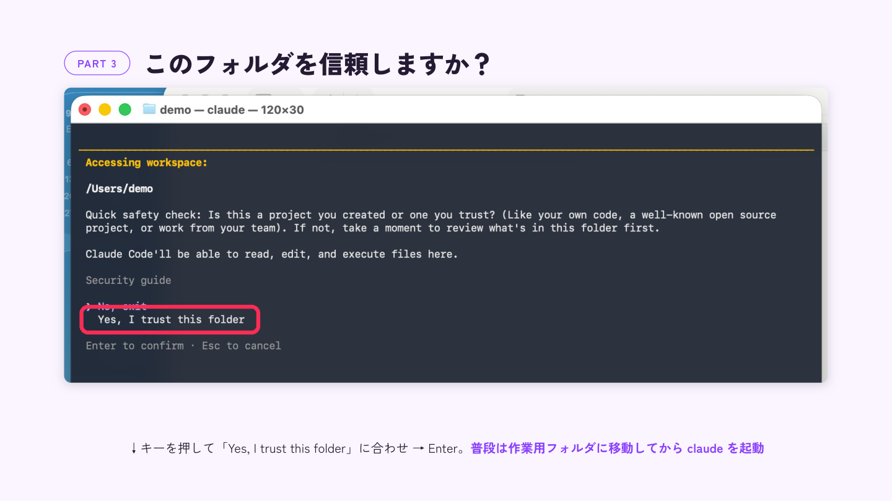Select the "Yes, I trust this folder" option
The height and width of the screenshot is (501, 892).
pos(171,320)
